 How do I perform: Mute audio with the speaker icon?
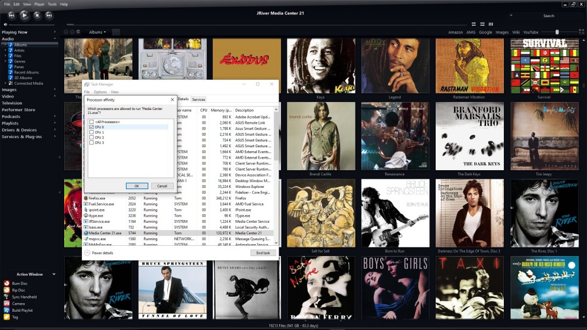5,25
